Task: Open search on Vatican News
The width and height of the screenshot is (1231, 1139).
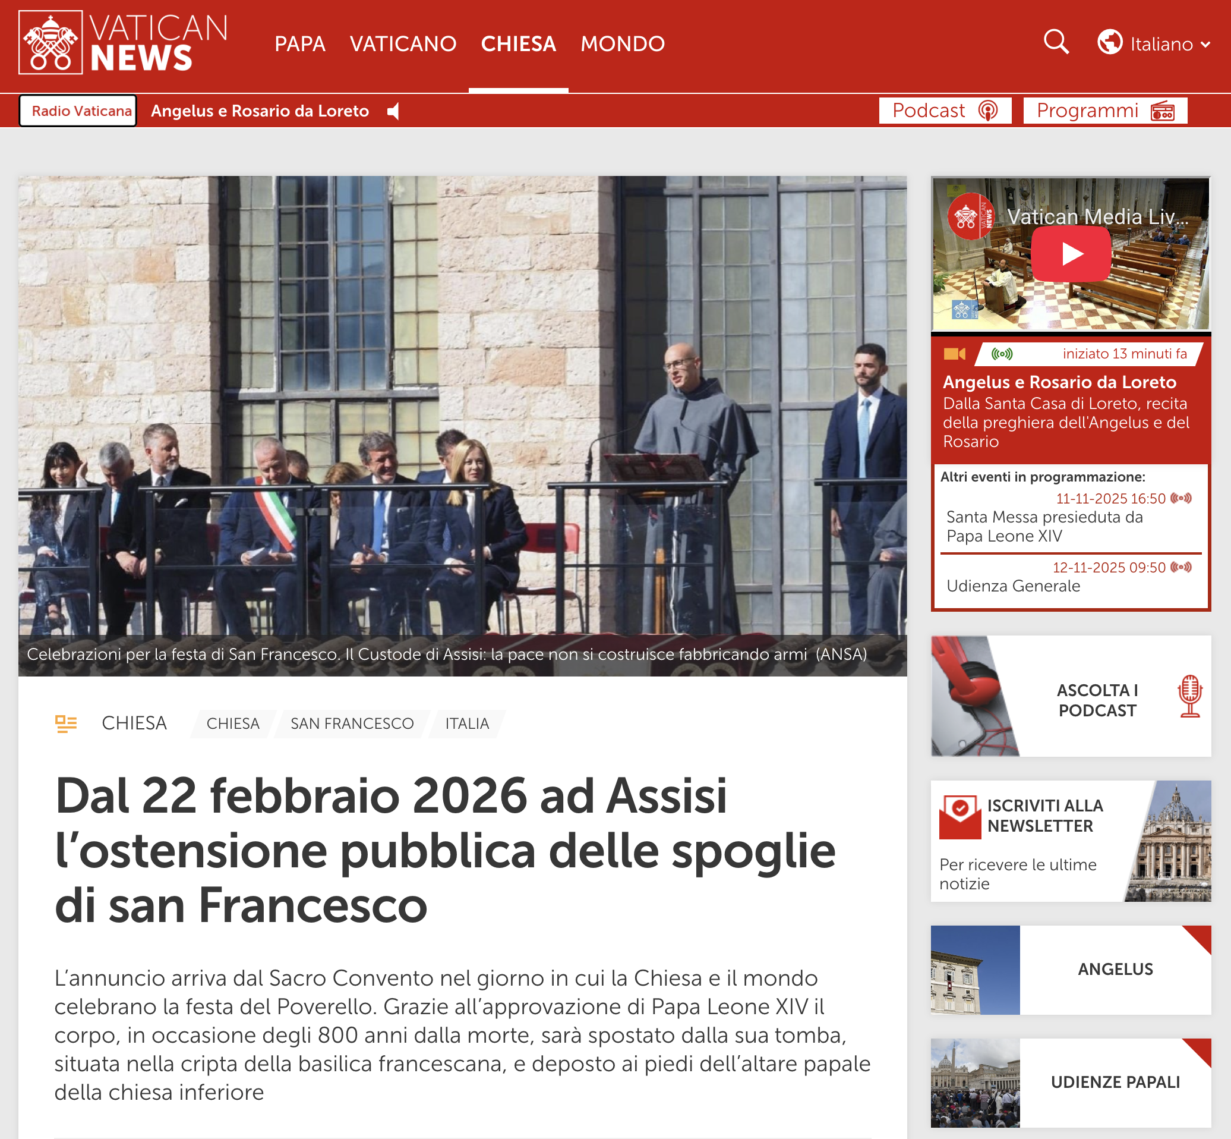Action: point(1056,43)
